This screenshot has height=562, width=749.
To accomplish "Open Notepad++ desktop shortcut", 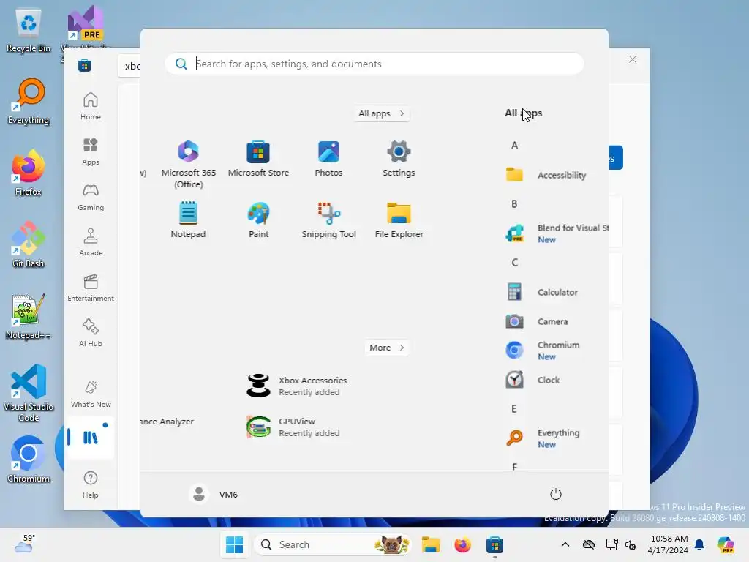I will pos(29,316).
